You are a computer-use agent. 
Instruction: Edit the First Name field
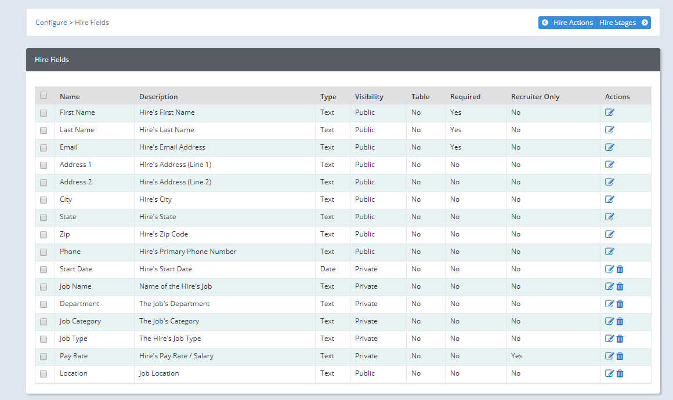pos(609,112)
